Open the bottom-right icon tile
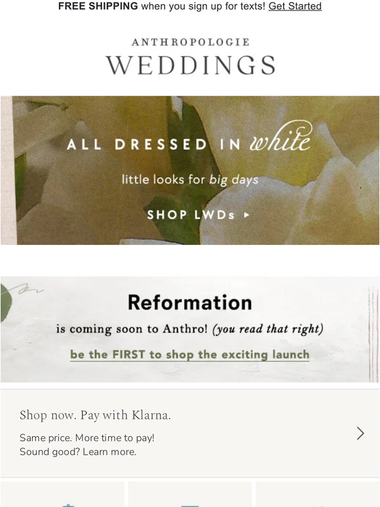The image size is (380, 507). pos(317,494)
